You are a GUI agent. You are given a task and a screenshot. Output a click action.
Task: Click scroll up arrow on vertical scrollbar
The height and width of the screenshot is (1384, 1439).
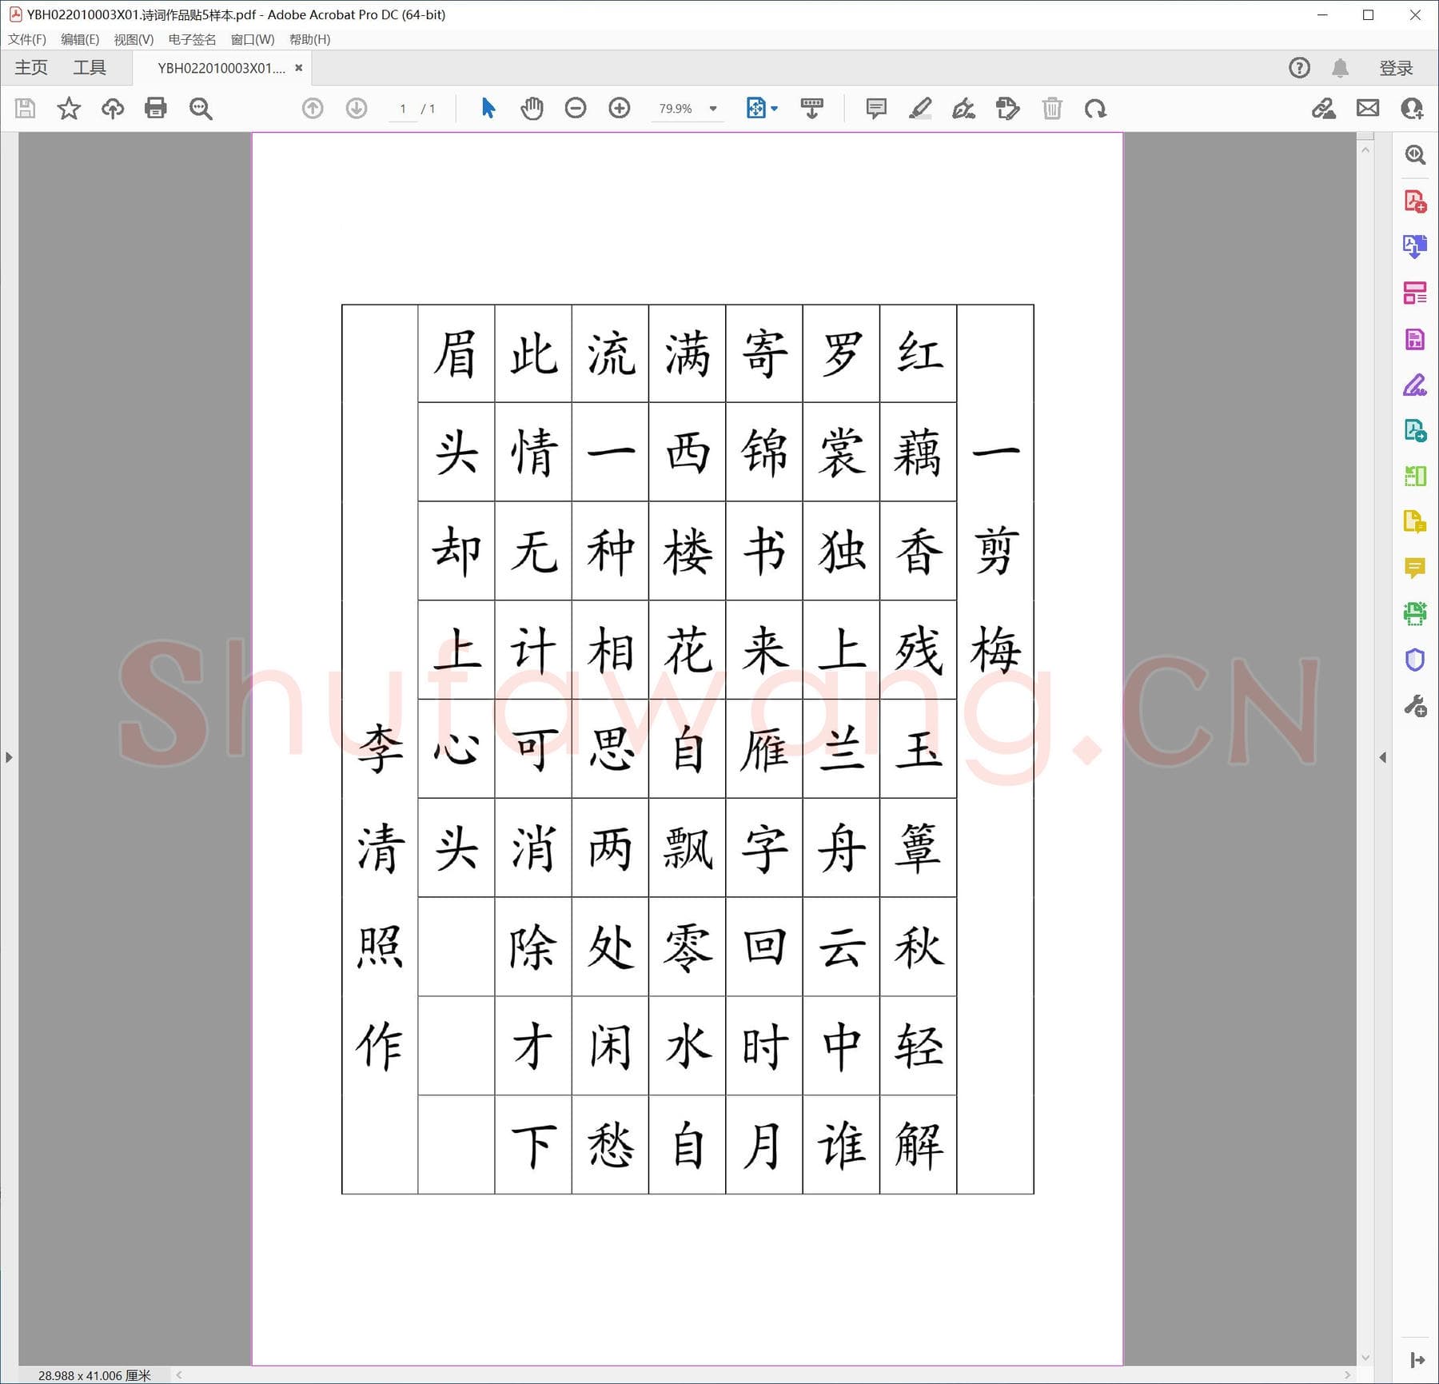(1365, 150)
